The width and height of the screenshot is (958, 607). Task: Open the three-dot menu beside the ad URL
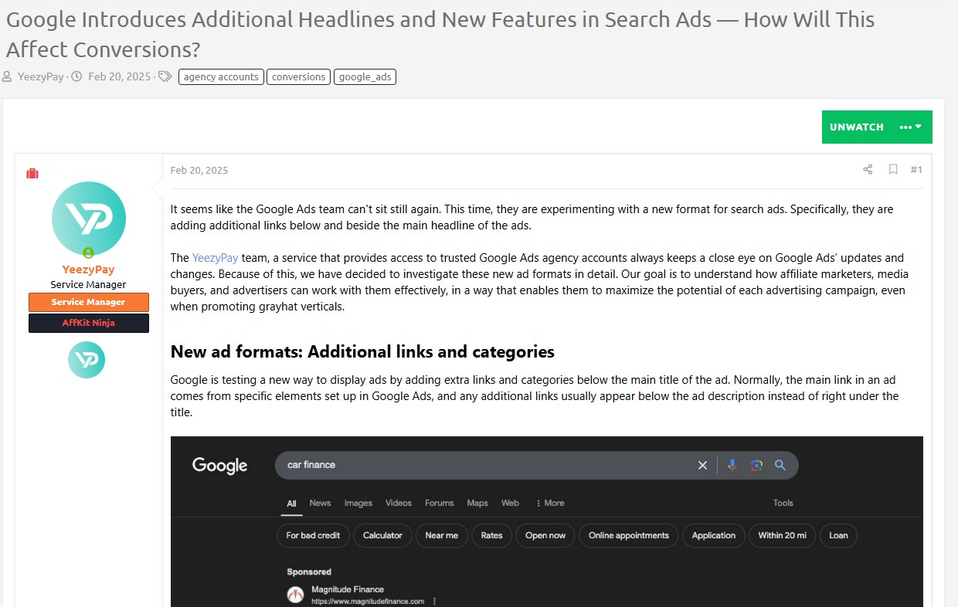[435, 602]
